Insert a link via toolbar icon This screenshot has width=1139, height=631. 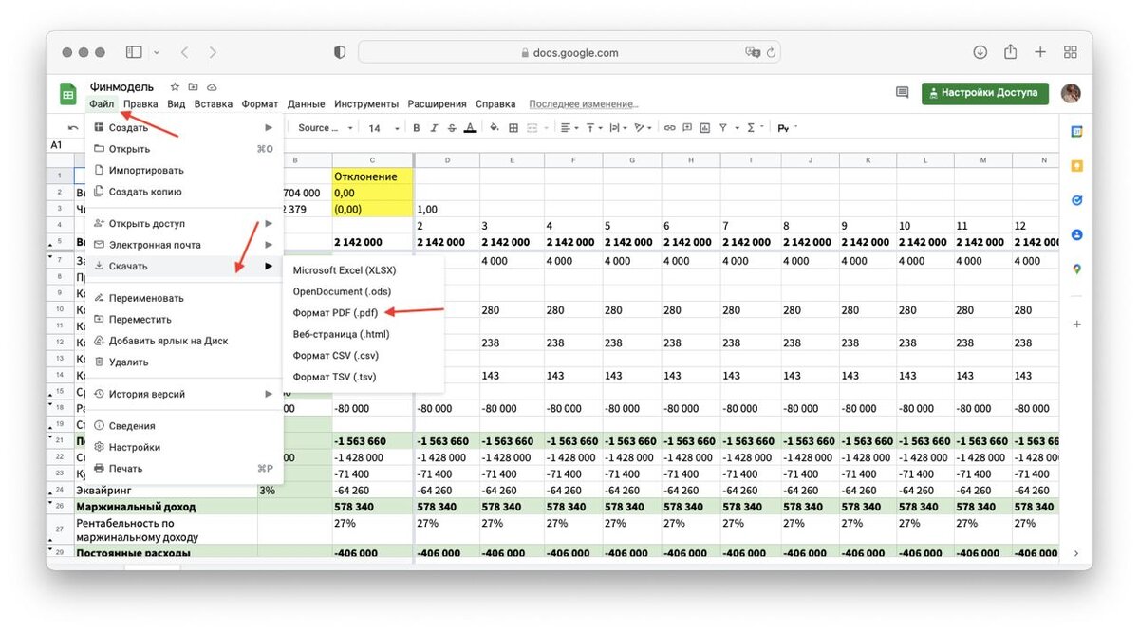click(x=670, y=128)
